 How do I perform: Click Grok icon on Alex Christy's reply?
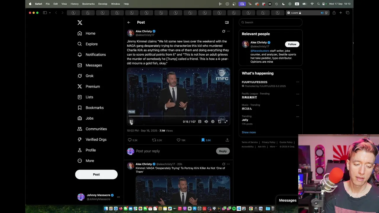click(224, 164)
